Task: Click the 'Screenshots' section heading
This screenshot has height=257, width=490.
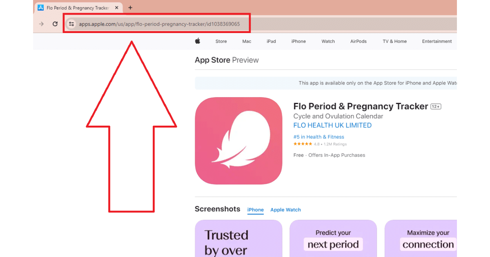Action: (x=217, y=209)
